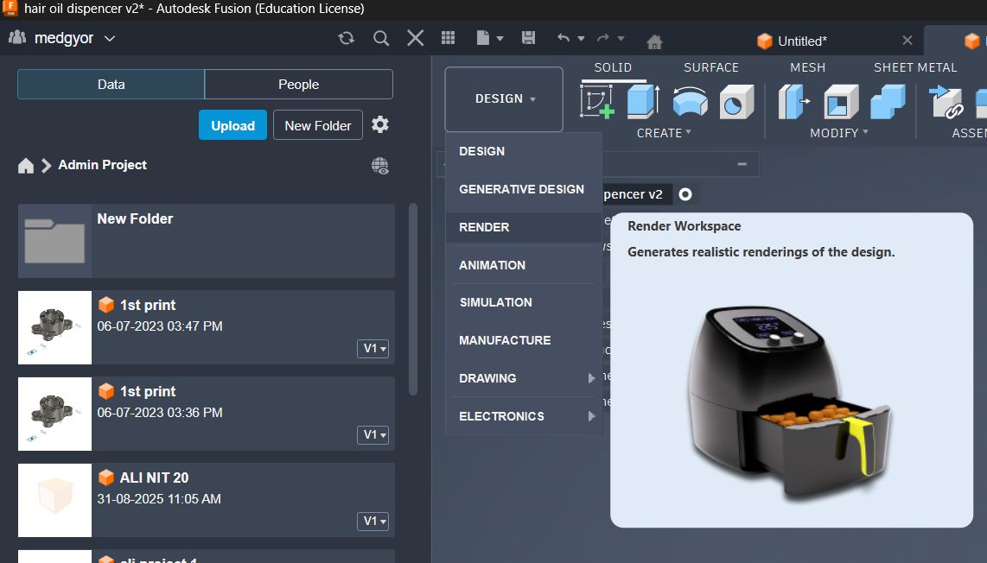Open V1 dropdown for 1st print 03:36 PM

[373, 434]
